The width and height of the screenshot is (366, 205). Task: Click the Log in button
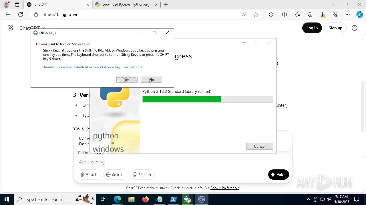(312, 28)
